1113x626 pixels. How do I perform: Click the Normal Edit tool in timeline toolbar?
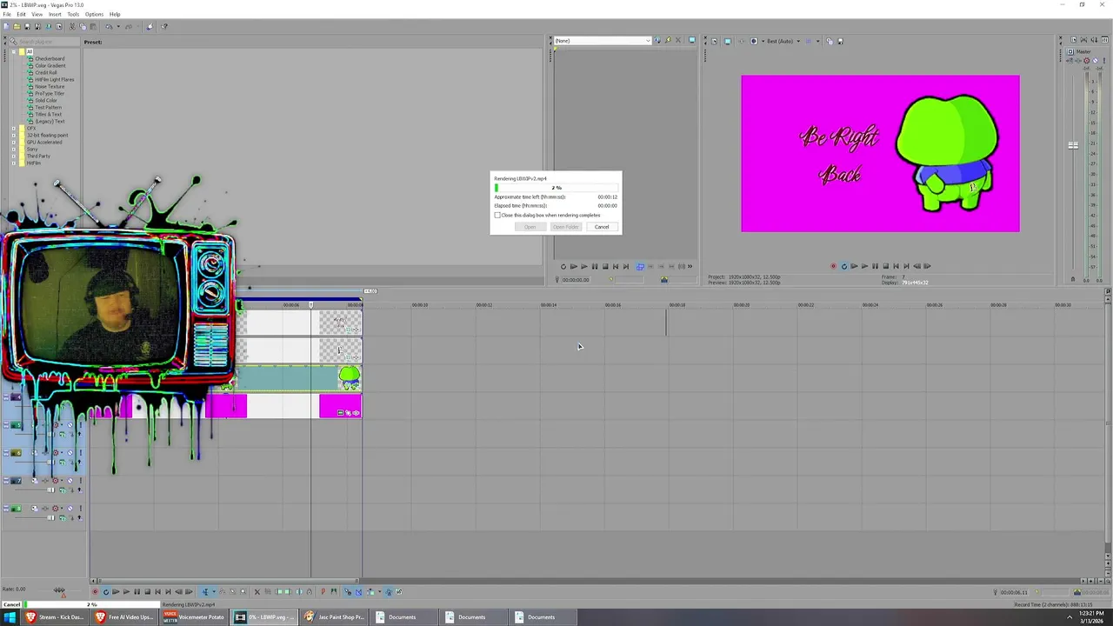click(x=205, y=592)
